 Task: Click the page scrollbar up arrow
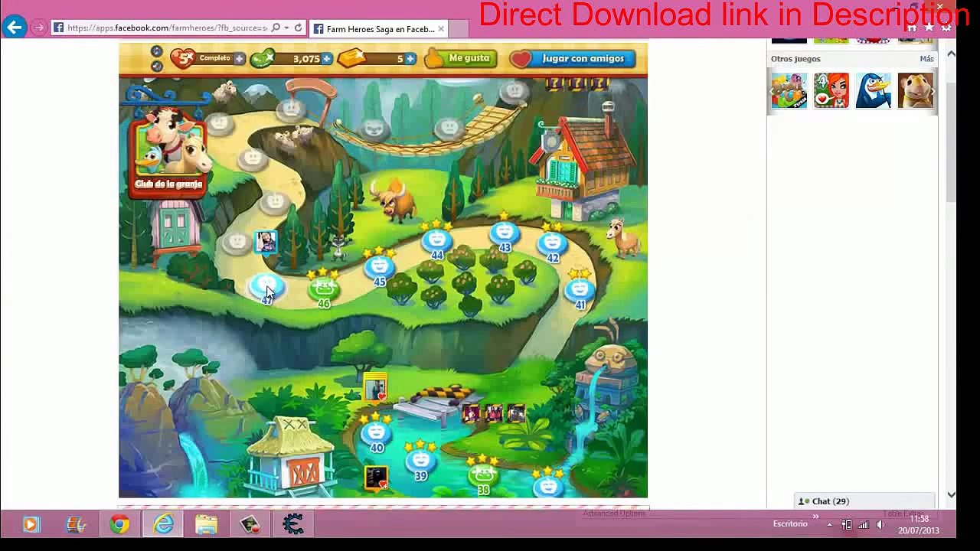pos(951,54)
